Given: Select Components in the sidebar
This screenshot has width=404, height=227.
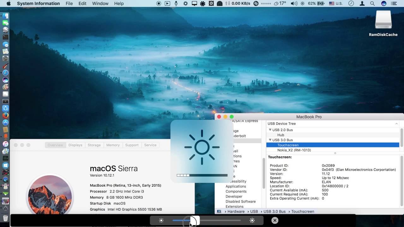Looking at the screenshot, I should coord(236,191).
